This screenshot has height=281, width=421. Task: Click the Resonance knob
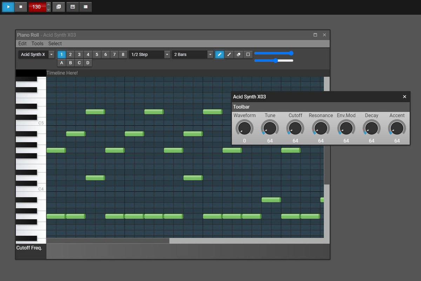pos(321,128)
